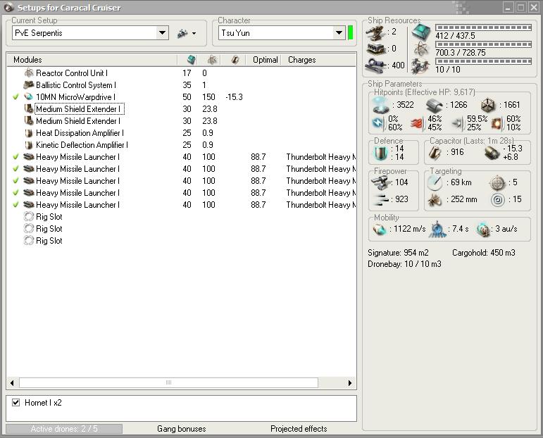Click the volley damage icon showing 923
The image size is (543, 438).
click(x=380, y=199)
